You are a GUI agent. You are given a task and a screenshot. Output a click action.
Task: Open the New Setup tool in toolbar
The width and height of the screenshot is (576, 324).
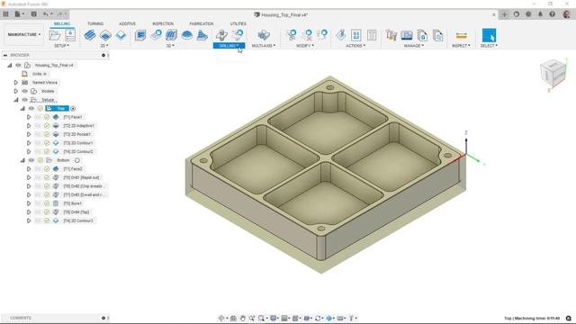54,35
